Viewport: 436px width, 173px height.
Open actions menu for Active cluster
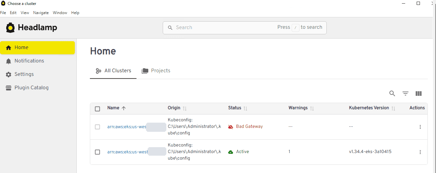pyautogui.click(x=420, y=152)
